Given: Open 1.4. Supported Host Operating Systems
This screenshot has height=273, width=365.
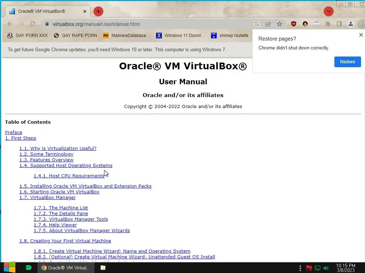Looking at the screenshot, I should 66,166.
